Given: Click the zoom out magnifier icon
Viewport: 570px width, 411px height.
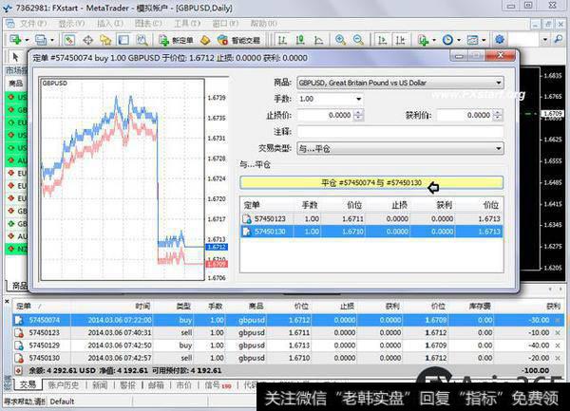Looking at the screenshot, I should 358,40.
